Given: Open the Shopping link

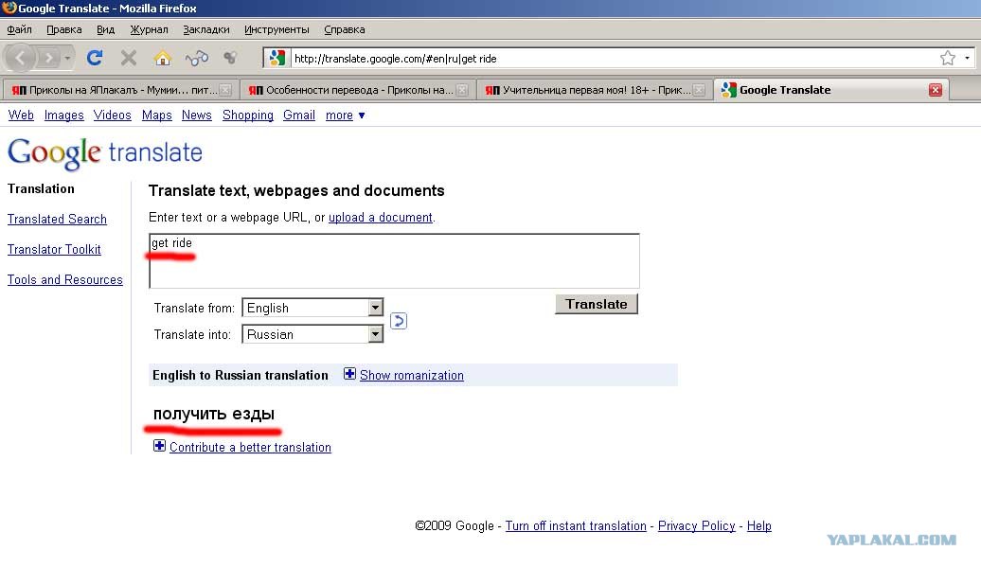Looking at the screenshot, I should pyautogui.click(x=248, y=115).
